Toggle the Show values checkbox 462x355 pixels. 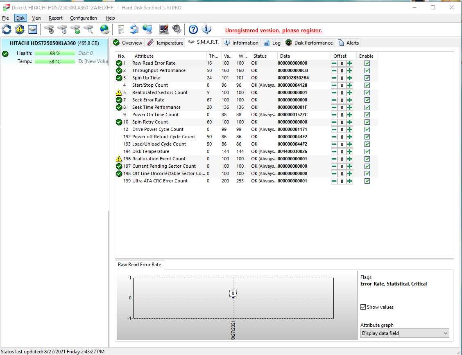(363, 307)
